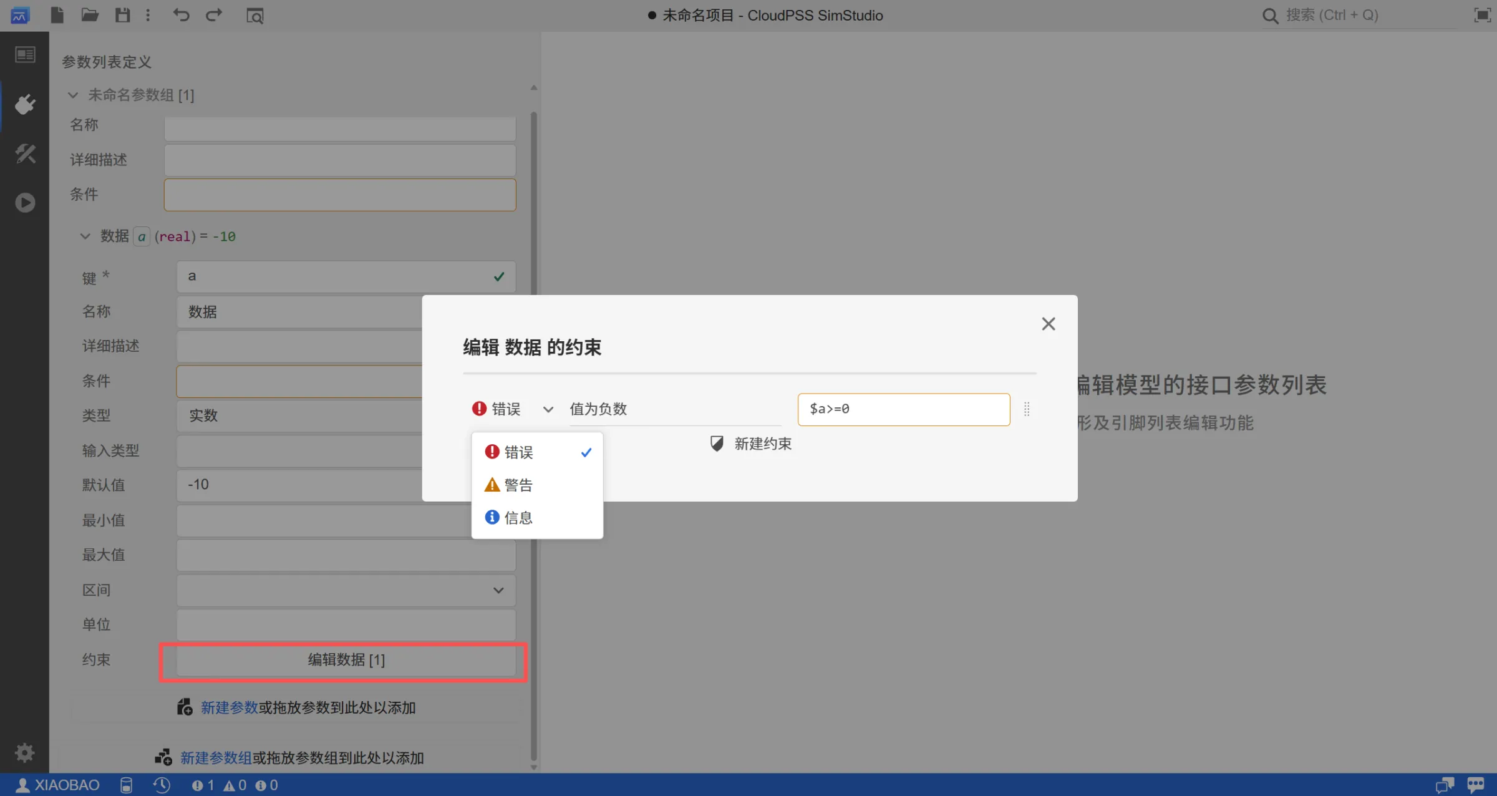Open a project using the folder icon

pyautogui.click(x=90, y=15)
